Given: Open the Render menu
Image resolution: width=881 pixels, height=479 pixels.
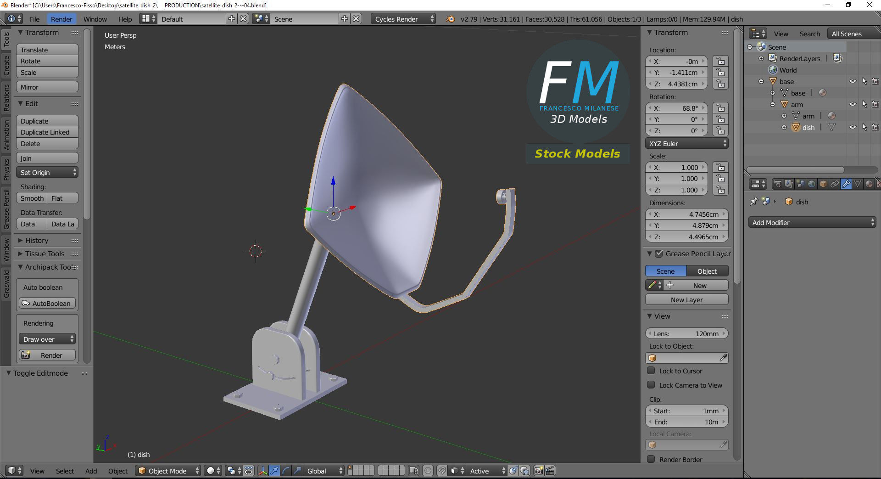Looking at the screenshot, I should tap(61, 19).
